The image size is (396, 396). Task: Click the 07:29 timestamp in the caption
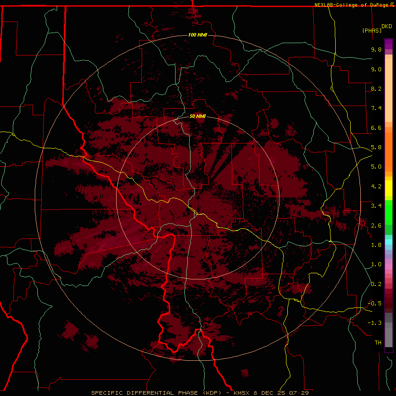click(299, 393)
